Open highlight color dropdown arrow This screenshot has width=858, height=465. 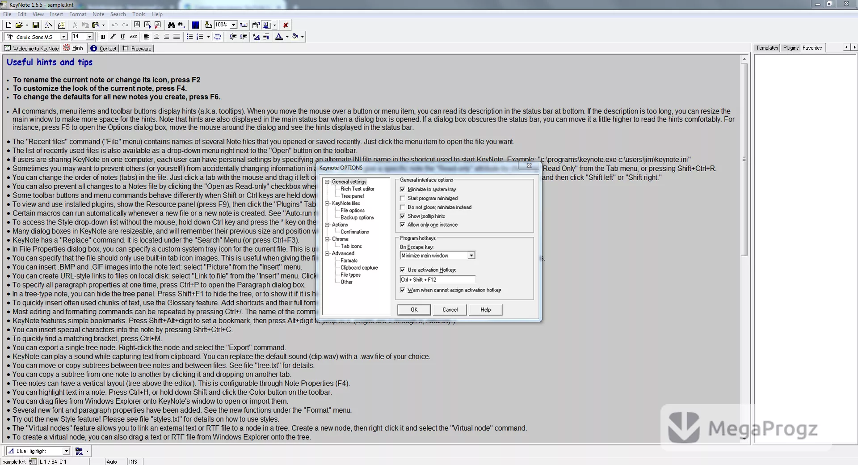(303, 37)
